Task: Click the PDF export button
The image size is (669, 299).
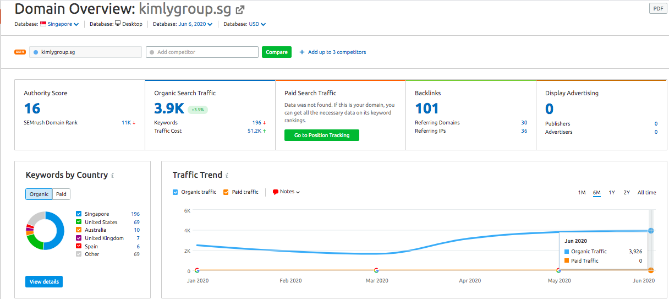Action: (x=657, y=8)
